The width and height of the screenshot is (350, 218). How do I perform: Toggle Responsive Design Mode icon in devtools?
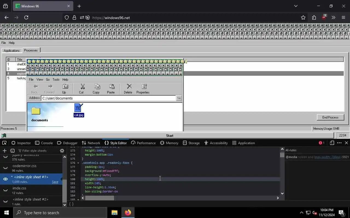pos(332,143)
